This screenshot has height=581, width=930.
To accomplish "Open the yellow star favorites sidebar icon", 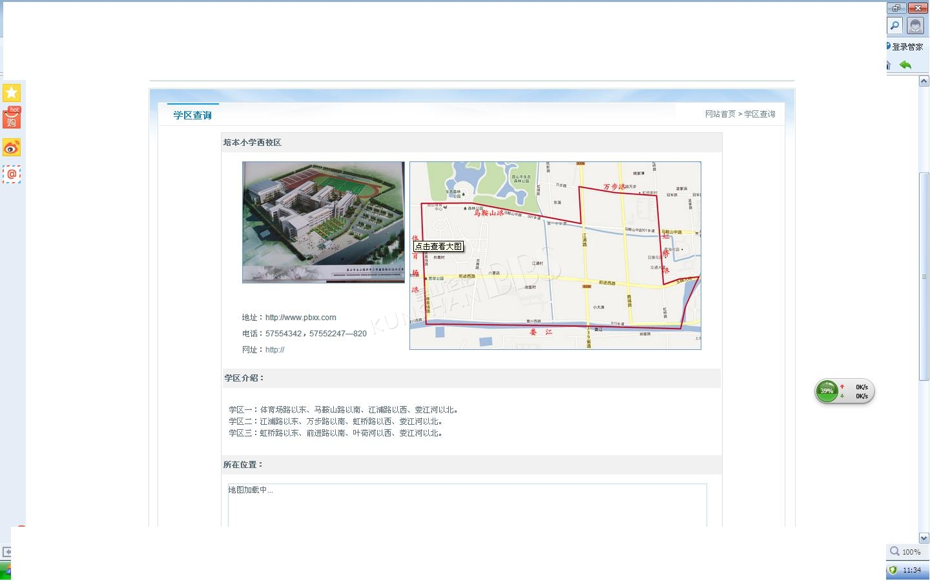I will click(12, 93).
